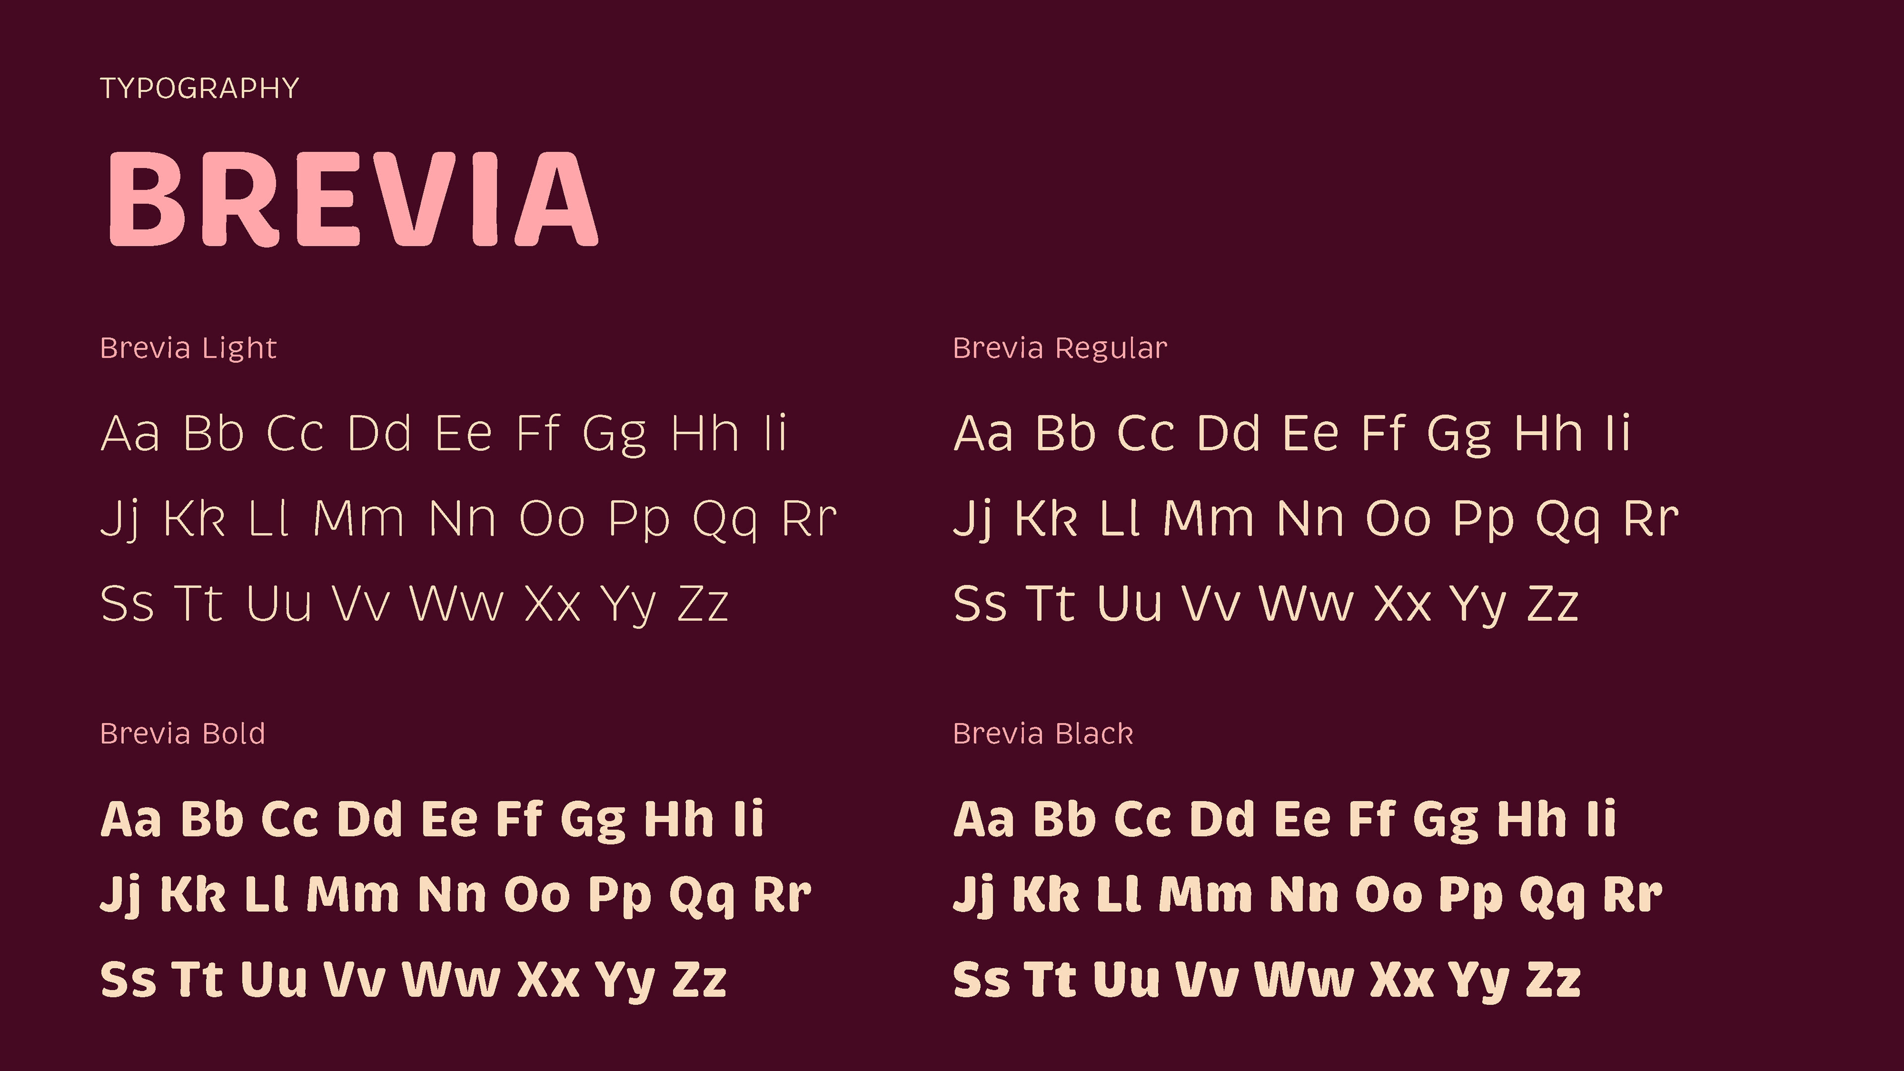The height and width of the screenshot is (1071, 1904).
Task: Click the Brevia Bold label
Action: tap(182, 734)
